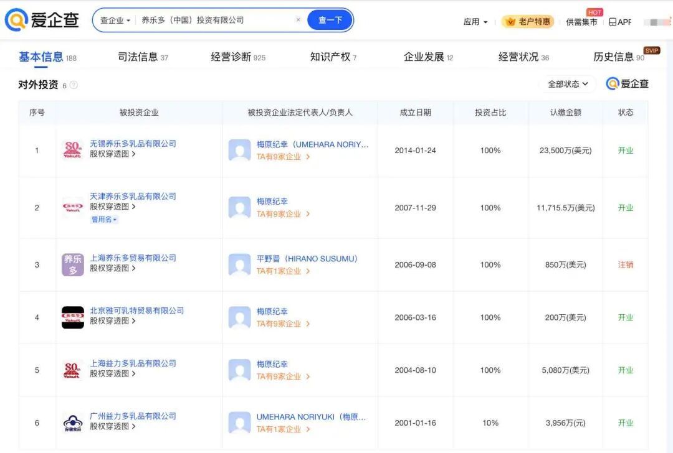Clear the search box with the × icon
Viewport: 673px width, 453px height.
[298, 19]
